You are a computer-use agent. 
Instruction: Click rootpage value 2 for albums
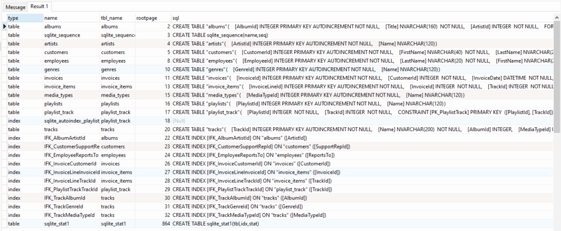[153, 26]
